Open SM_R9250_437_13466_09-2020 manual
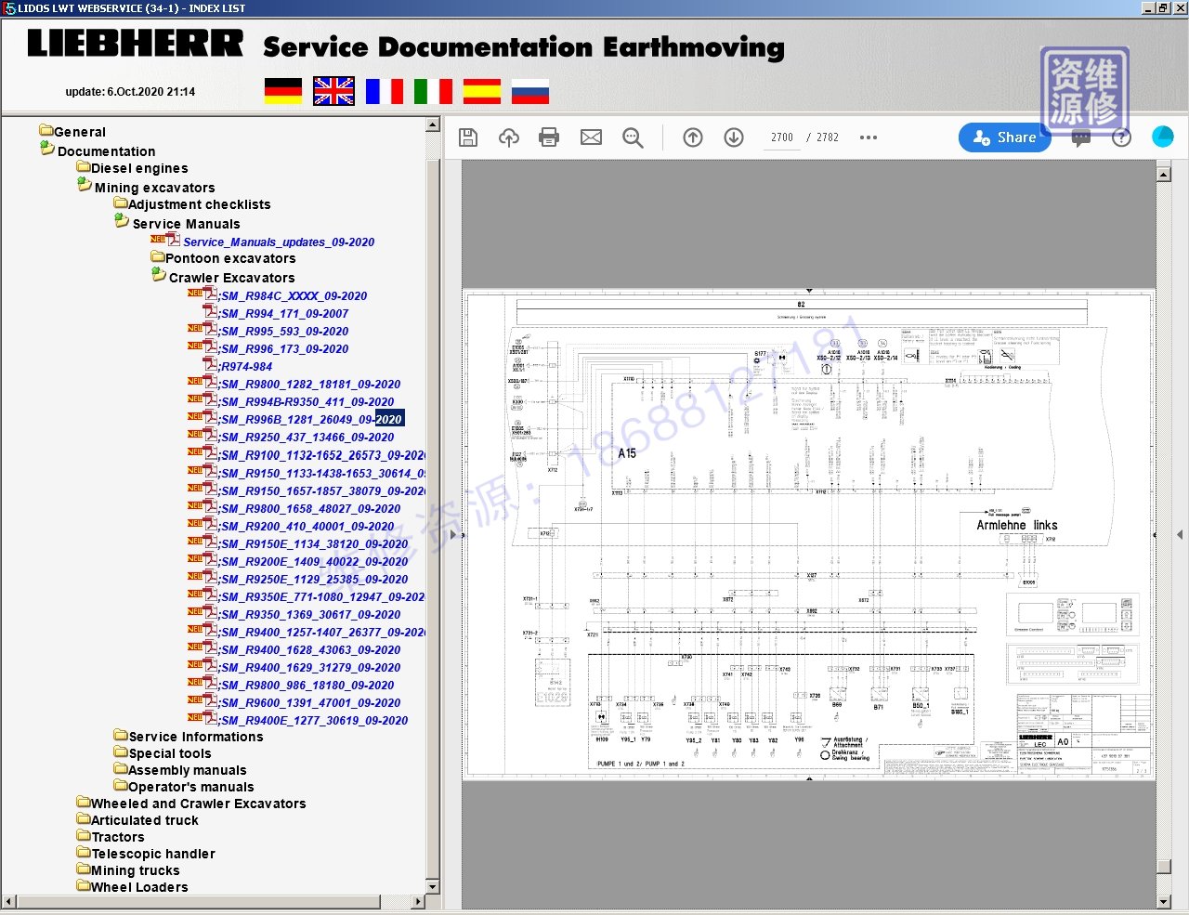Image resolution: width=1189 pixels, height=915 pixels. point(307,437)
